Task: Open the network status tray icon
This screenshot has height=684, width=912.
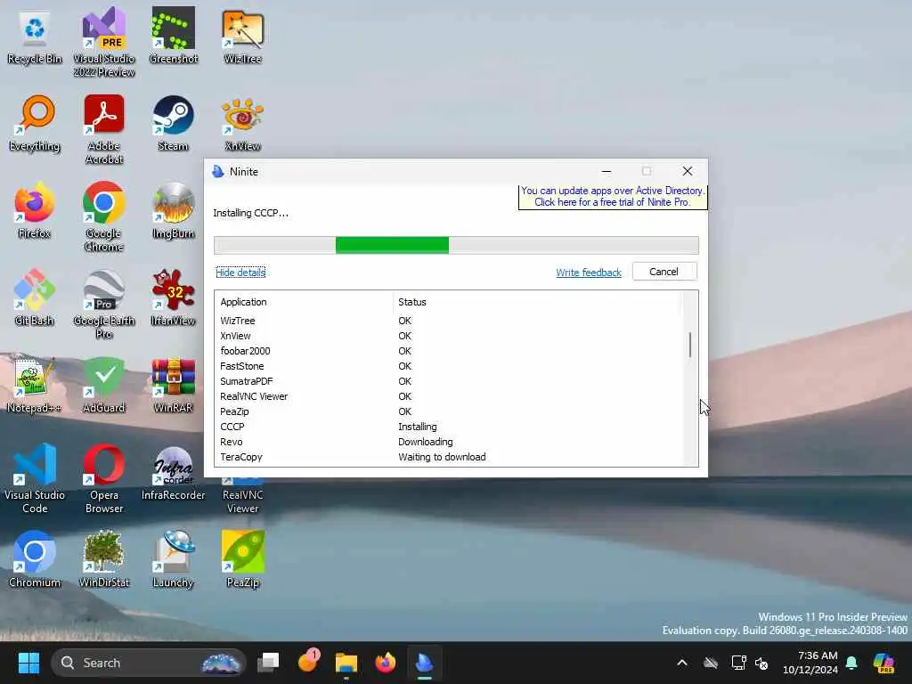Action: [x=738, y=663]
